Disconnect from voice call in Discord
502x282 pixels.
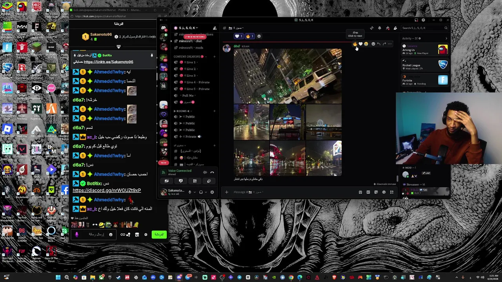[x=212, y=172]
